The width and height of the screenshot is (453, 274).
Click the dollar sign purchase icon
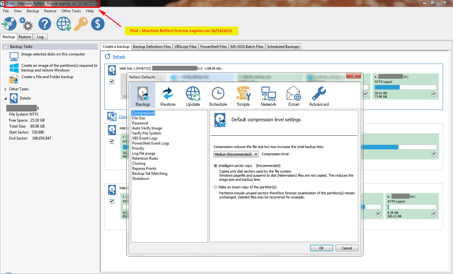[98, 24]
